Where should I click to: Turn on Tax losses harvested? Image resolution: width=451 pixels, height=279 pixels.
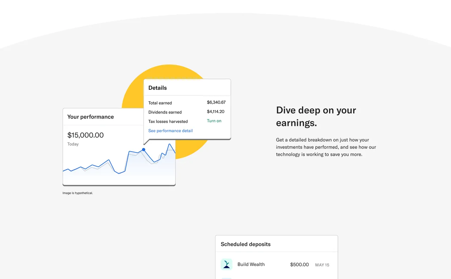(x=214, y=121)
